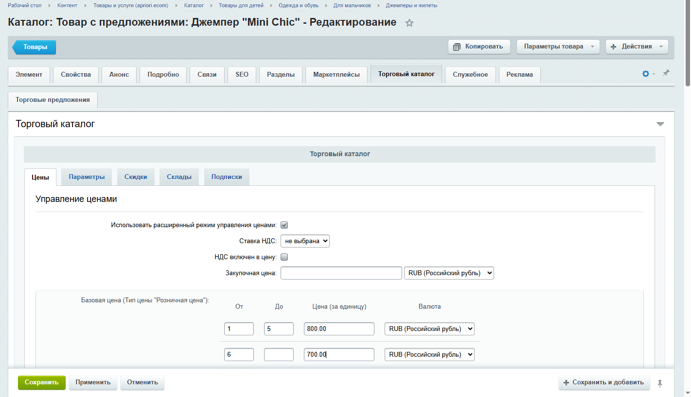Click the pin icon beside tab settings
The height and width of the screenshot is (397, 691).
[666, 73]
